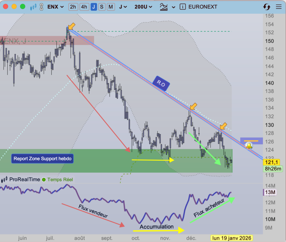Open the hamburger menu icon
The height and width of the screenshot is (242, 286).
[x=278, y=7]
